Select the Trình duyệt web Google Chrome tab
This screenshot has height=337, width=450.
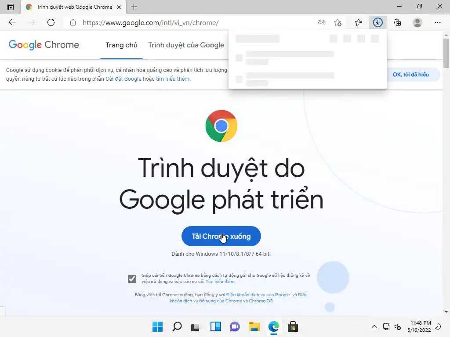coord(73,7)
